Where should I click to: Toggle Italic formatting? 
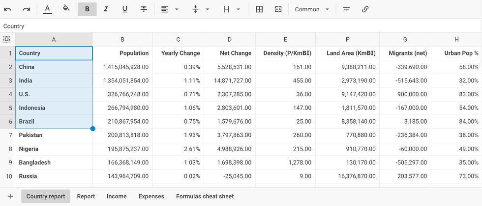point(106,9)
